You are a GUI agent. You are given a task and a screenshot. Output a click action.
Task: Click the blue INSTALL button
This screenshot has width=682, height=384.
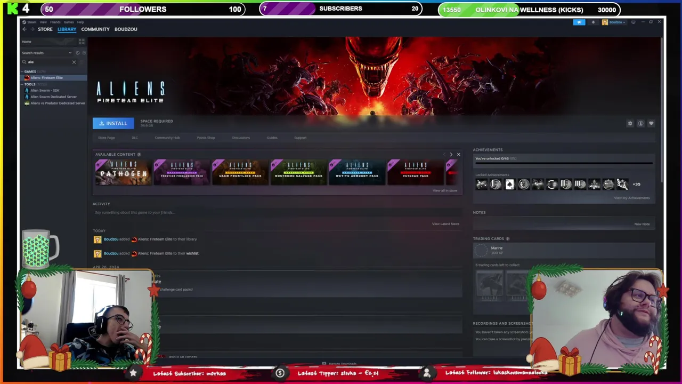113,123
